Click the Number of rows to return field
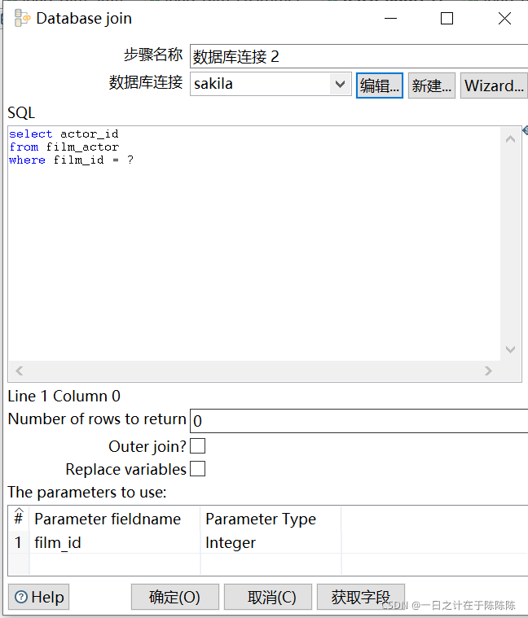This screenshot has height=618, width=528. pyautogui.click(x=359, y=420)
